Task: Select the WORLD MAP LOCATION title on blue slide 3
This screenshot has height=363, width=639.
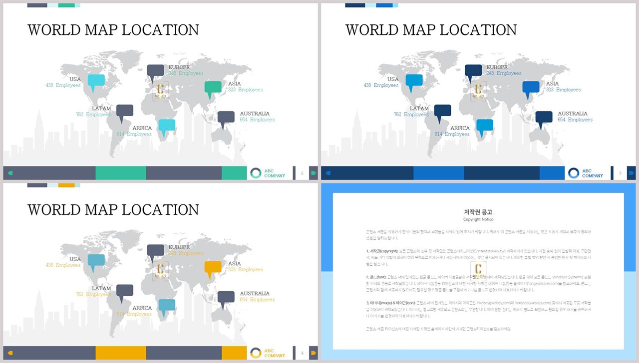Action: (431, 30)
